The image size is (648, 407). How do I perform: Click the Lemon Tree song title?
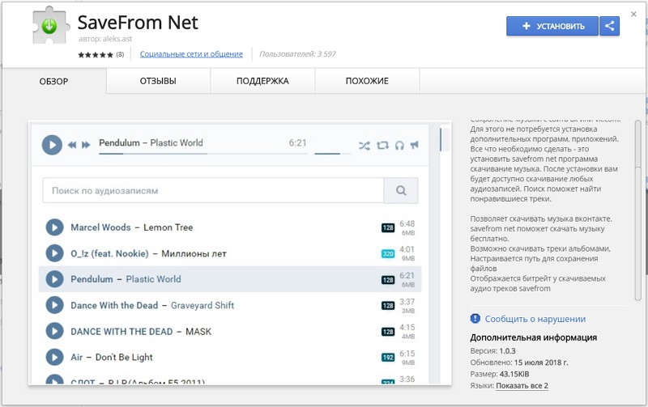click(168, 227)
